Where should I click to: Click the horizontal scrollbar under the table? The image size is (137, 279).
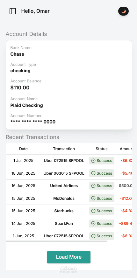(56, 241)
